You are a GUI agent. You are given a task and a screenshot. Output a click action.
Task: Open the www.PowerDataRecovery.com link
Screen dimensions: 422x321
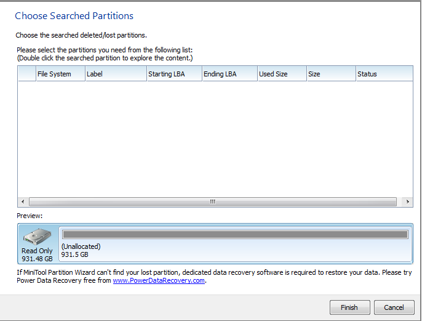coord(159,280)
